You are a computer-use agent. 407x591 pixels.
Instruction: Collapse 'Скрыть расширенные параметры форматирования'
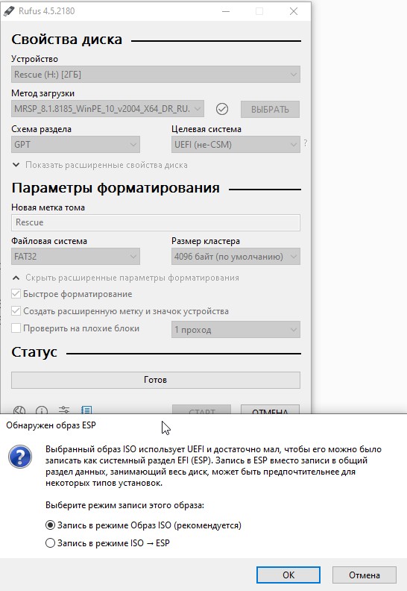[125, 278]
